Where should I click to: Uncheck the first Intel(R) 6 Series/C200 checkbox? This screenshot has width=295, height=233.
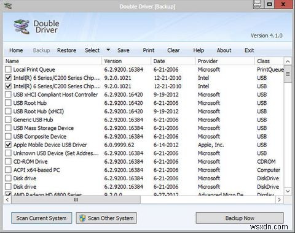click(x=8, y=78)
